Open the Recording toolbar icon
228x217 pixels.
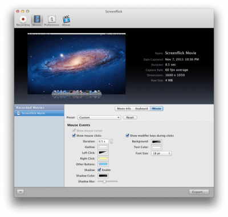click(23, 19)
